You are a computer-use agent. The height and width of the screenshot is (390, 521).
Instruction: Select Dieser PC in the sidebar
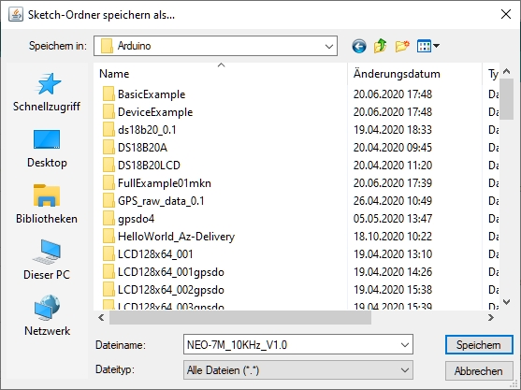tap(47, 260)
